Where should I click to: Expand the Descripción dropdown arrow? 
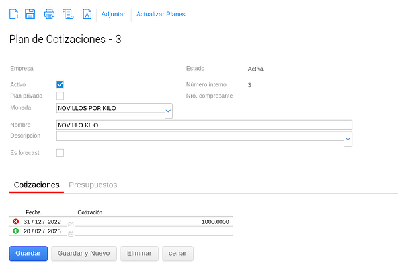pyautogui.click(x=348, y=139)
